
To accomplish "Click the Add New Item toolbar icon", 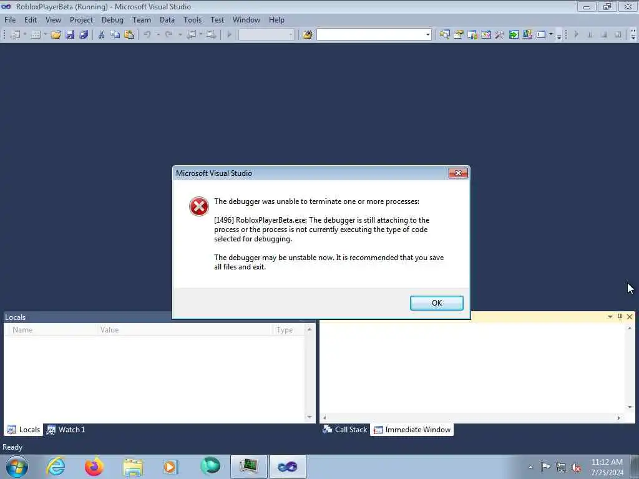I will point(36,35).
